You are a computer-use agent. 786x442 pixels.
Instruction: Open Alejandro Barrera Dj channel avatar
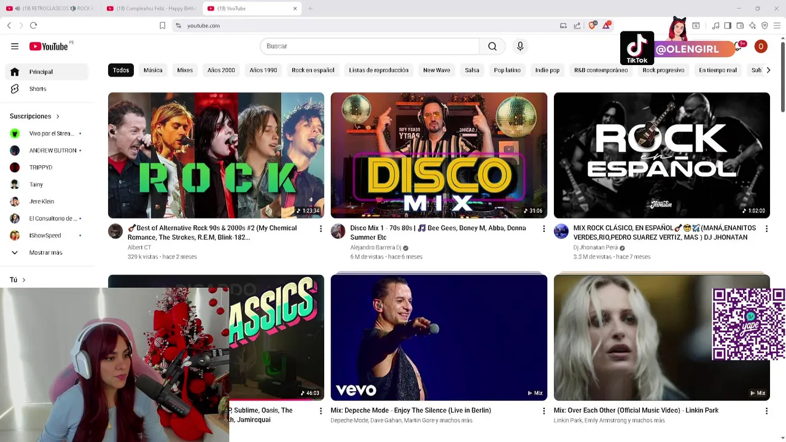(x=338, y=231)
